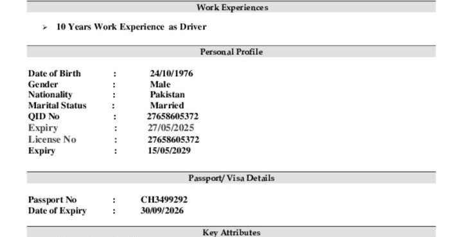
Task: Click the license expiry date 15/05/2029
Action: pos(169,151)
